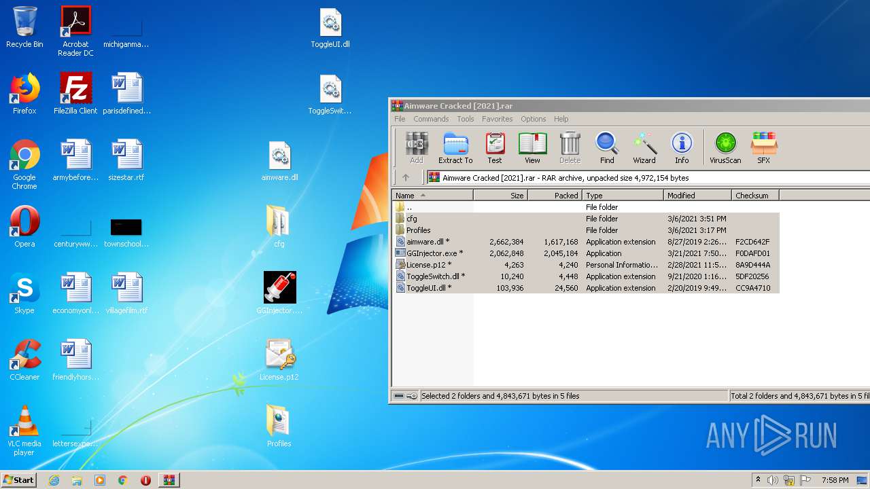Open Internet Explorer from the taskbar

tap(54, 480)
